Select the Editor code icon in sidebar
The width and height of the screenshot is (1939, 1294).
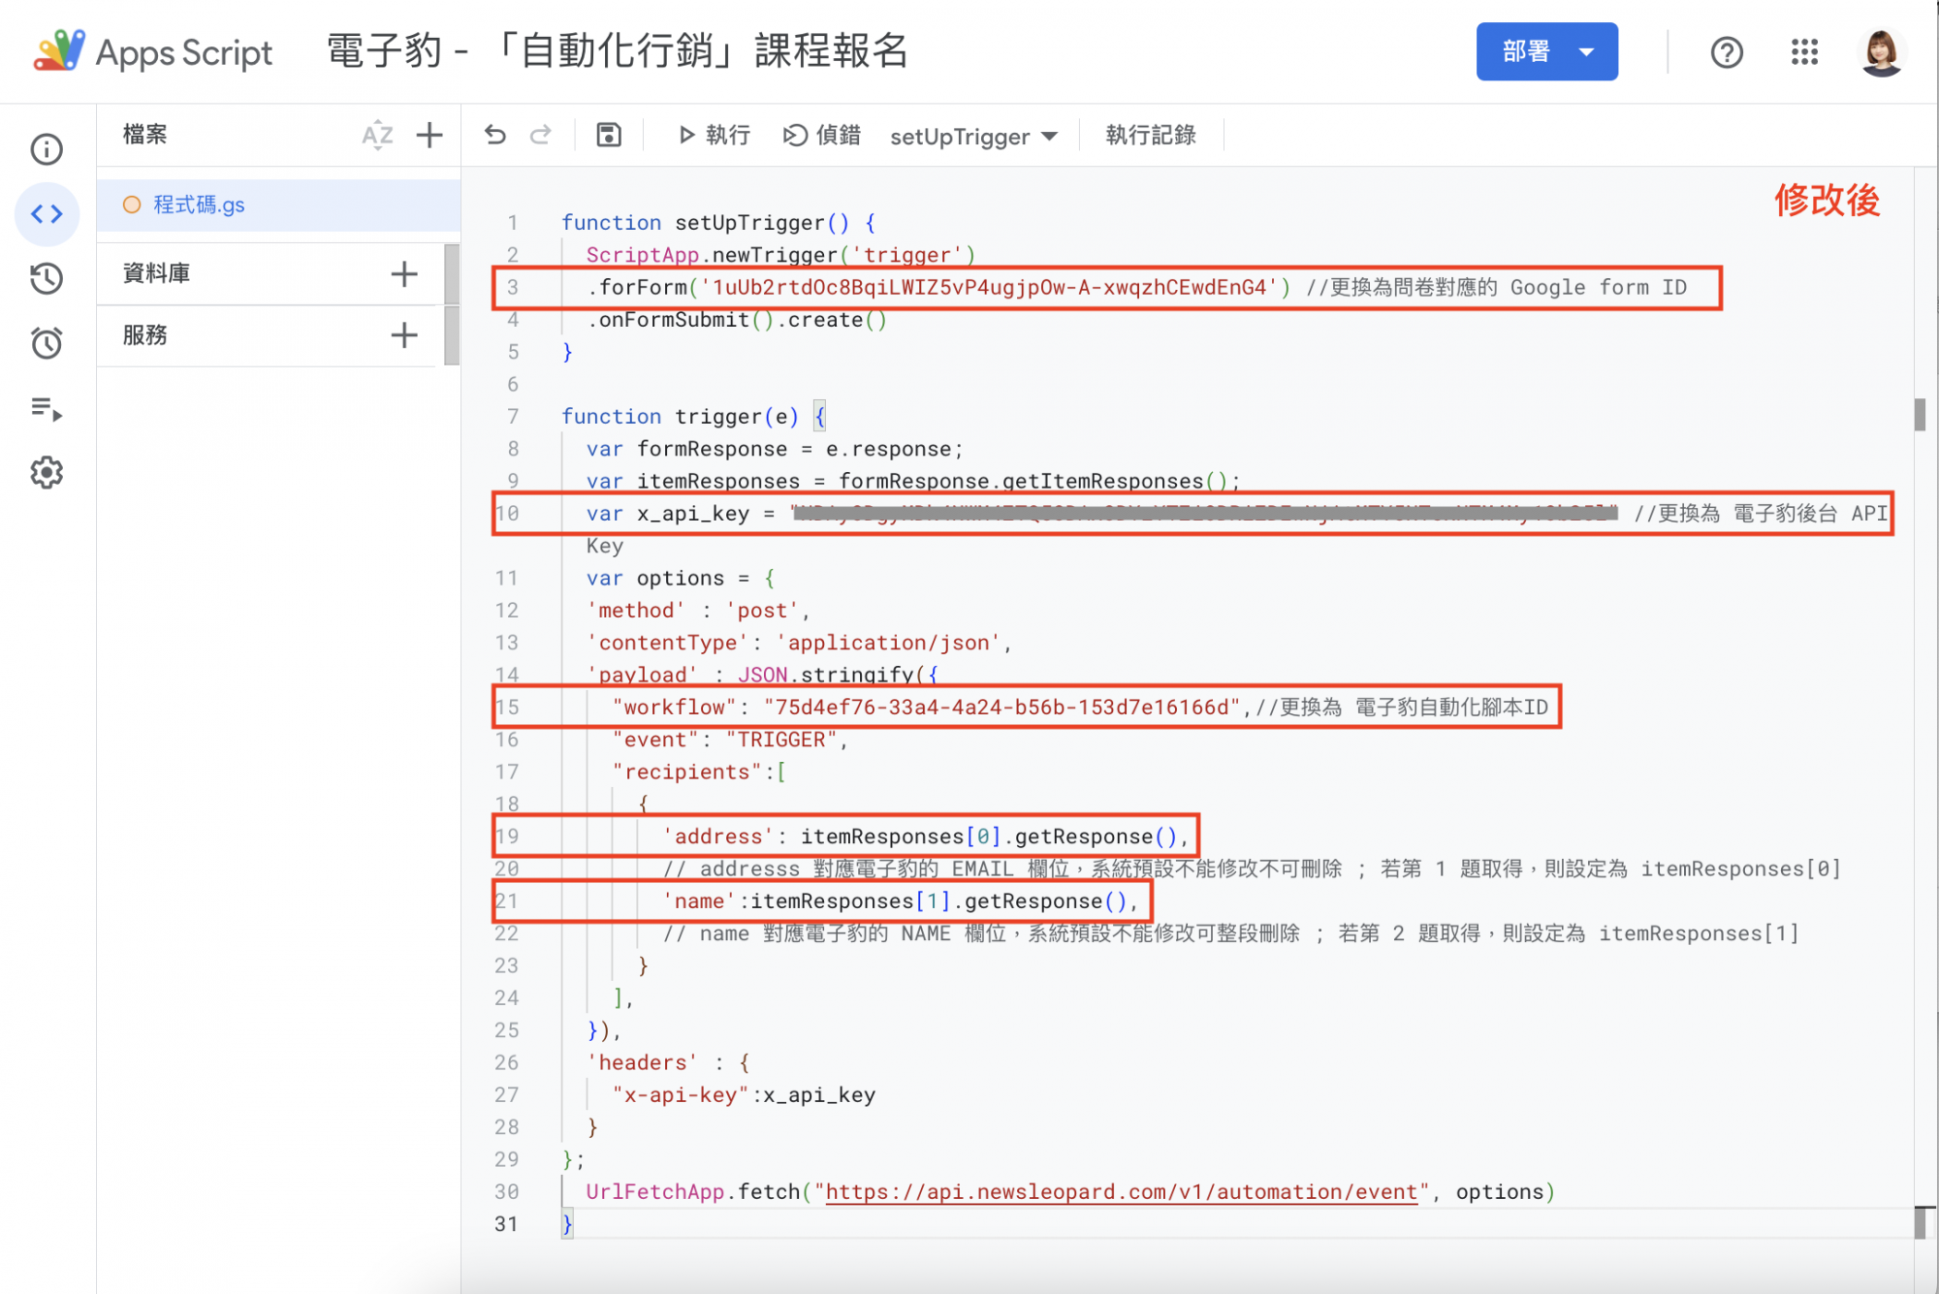point(47,214)
